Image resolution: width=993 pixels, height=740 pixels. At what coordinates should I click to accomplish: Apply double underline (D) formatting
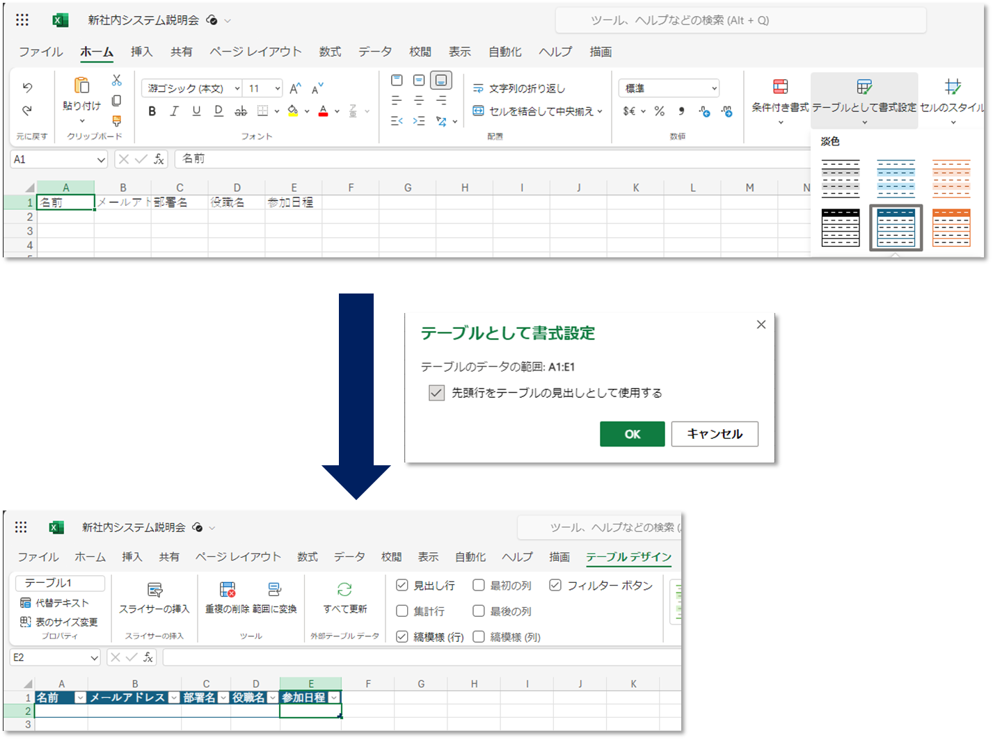[x=219, y=111]
